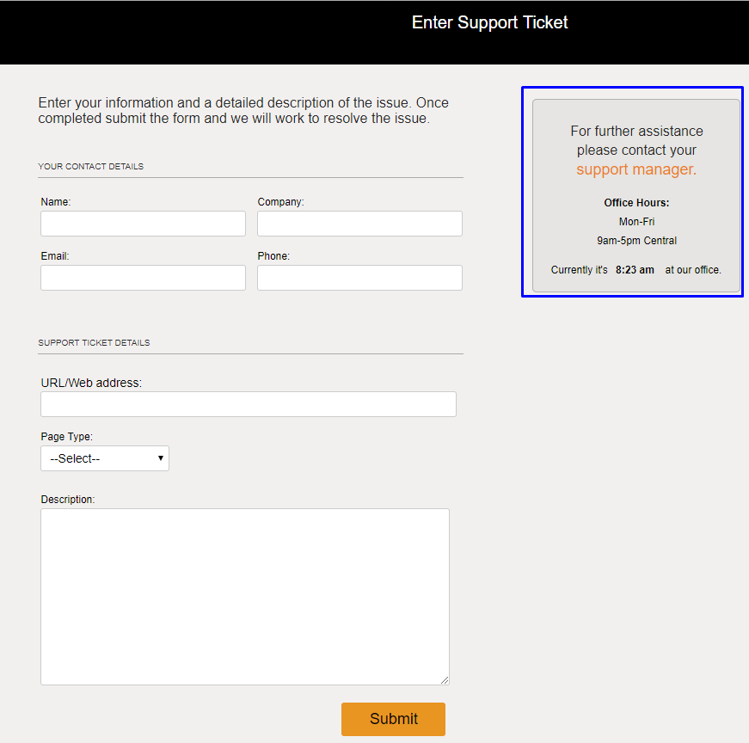
Task: Click the Name input field
Action: [143, 224]
